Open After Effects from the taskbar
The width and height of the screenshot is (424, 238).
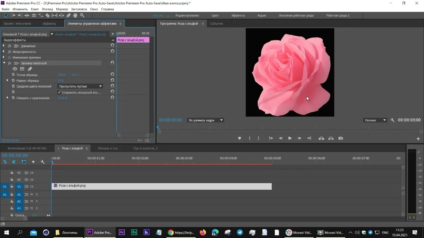tap(122, 232)
